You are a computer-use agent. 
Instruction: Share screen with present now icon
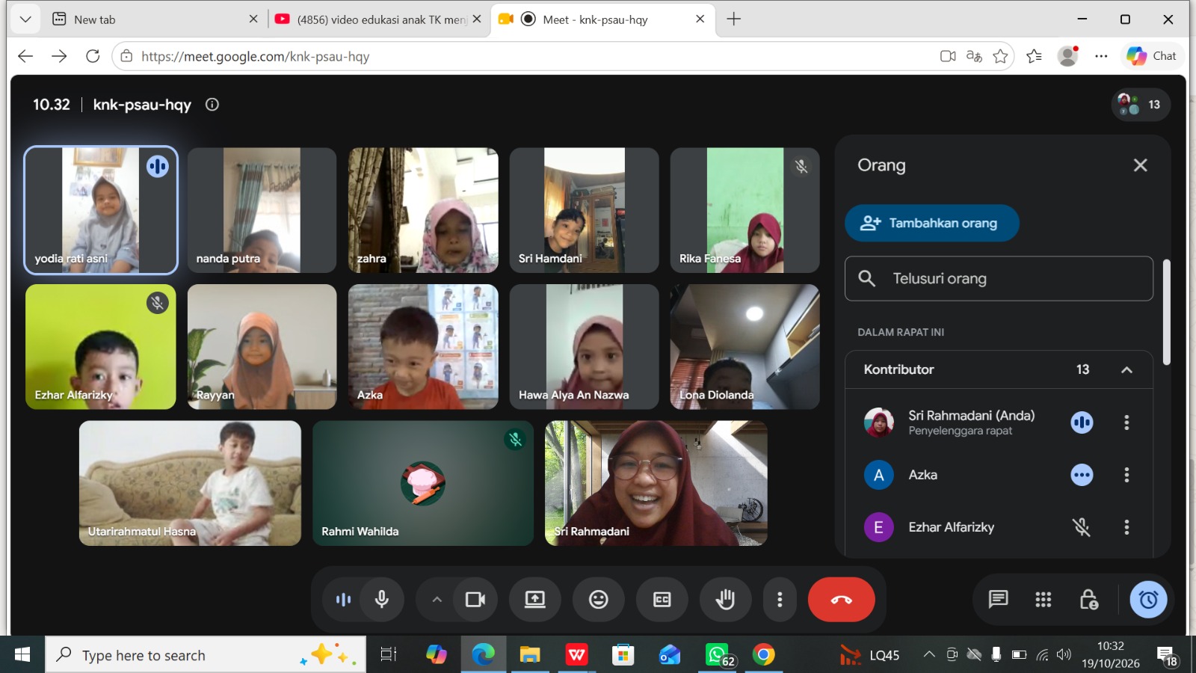click(x=535, y=599)
